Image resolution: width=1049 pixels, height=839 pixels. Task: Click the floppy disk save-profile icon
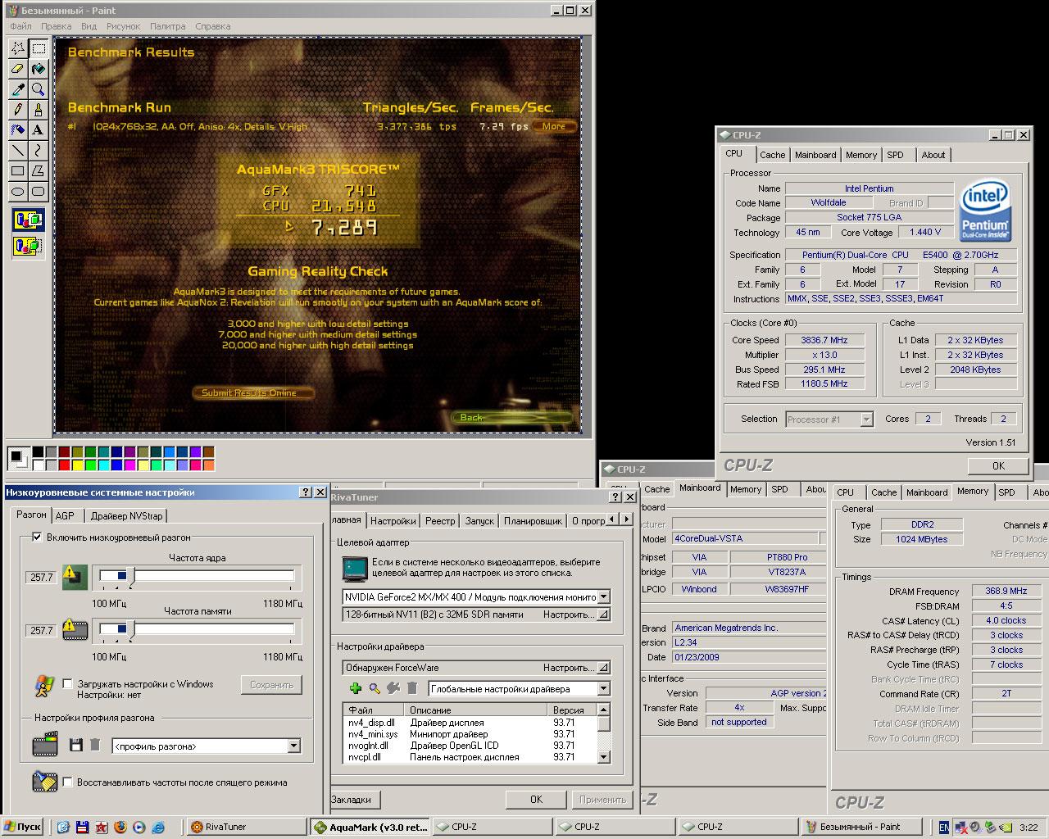click(x=76, y=745)
